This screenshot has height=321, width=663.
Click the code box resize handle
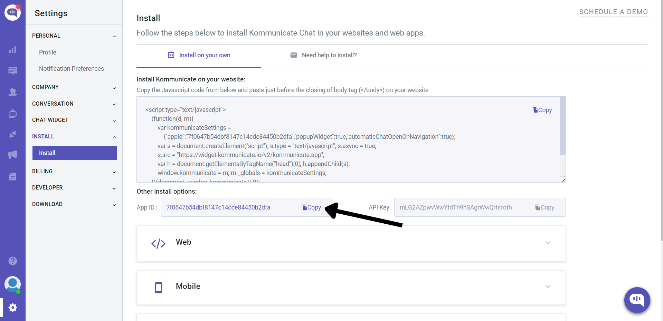pyautogui.click(x=563, y=180)
